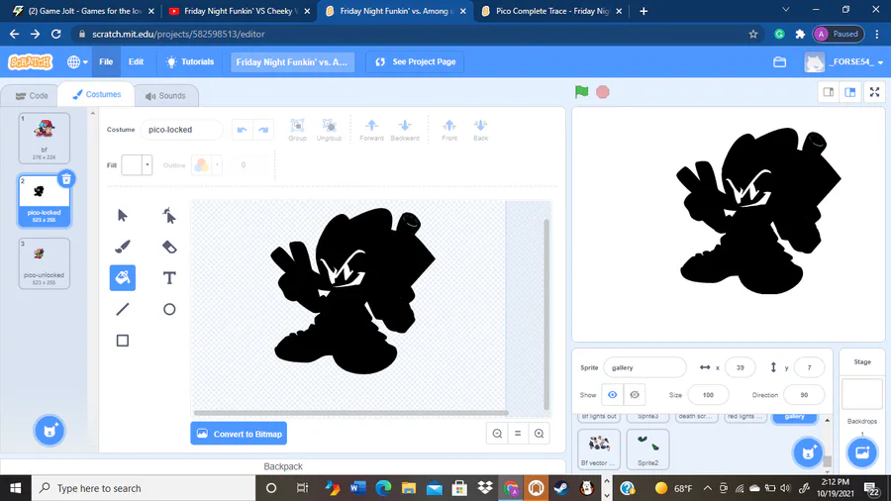Screen dimensions: 891x501
Task: Click the red stop button
Action: point(603,92)
